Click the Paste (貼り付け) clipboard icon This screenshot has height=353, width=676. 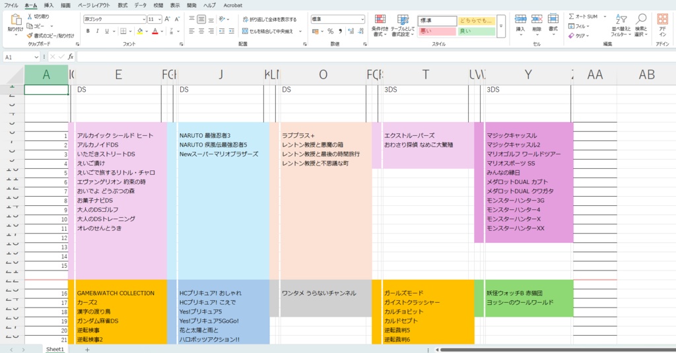click(16, 20)
